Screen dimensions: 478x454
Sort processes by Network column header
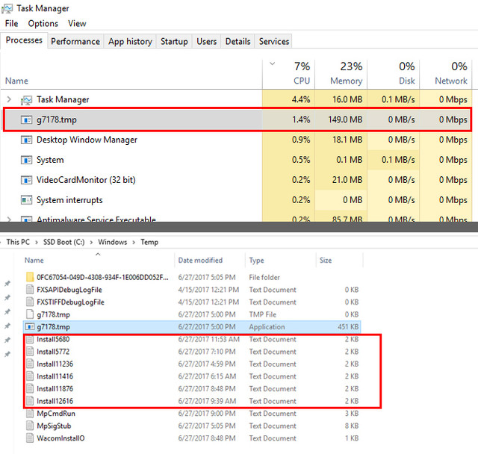pos(446,75)
